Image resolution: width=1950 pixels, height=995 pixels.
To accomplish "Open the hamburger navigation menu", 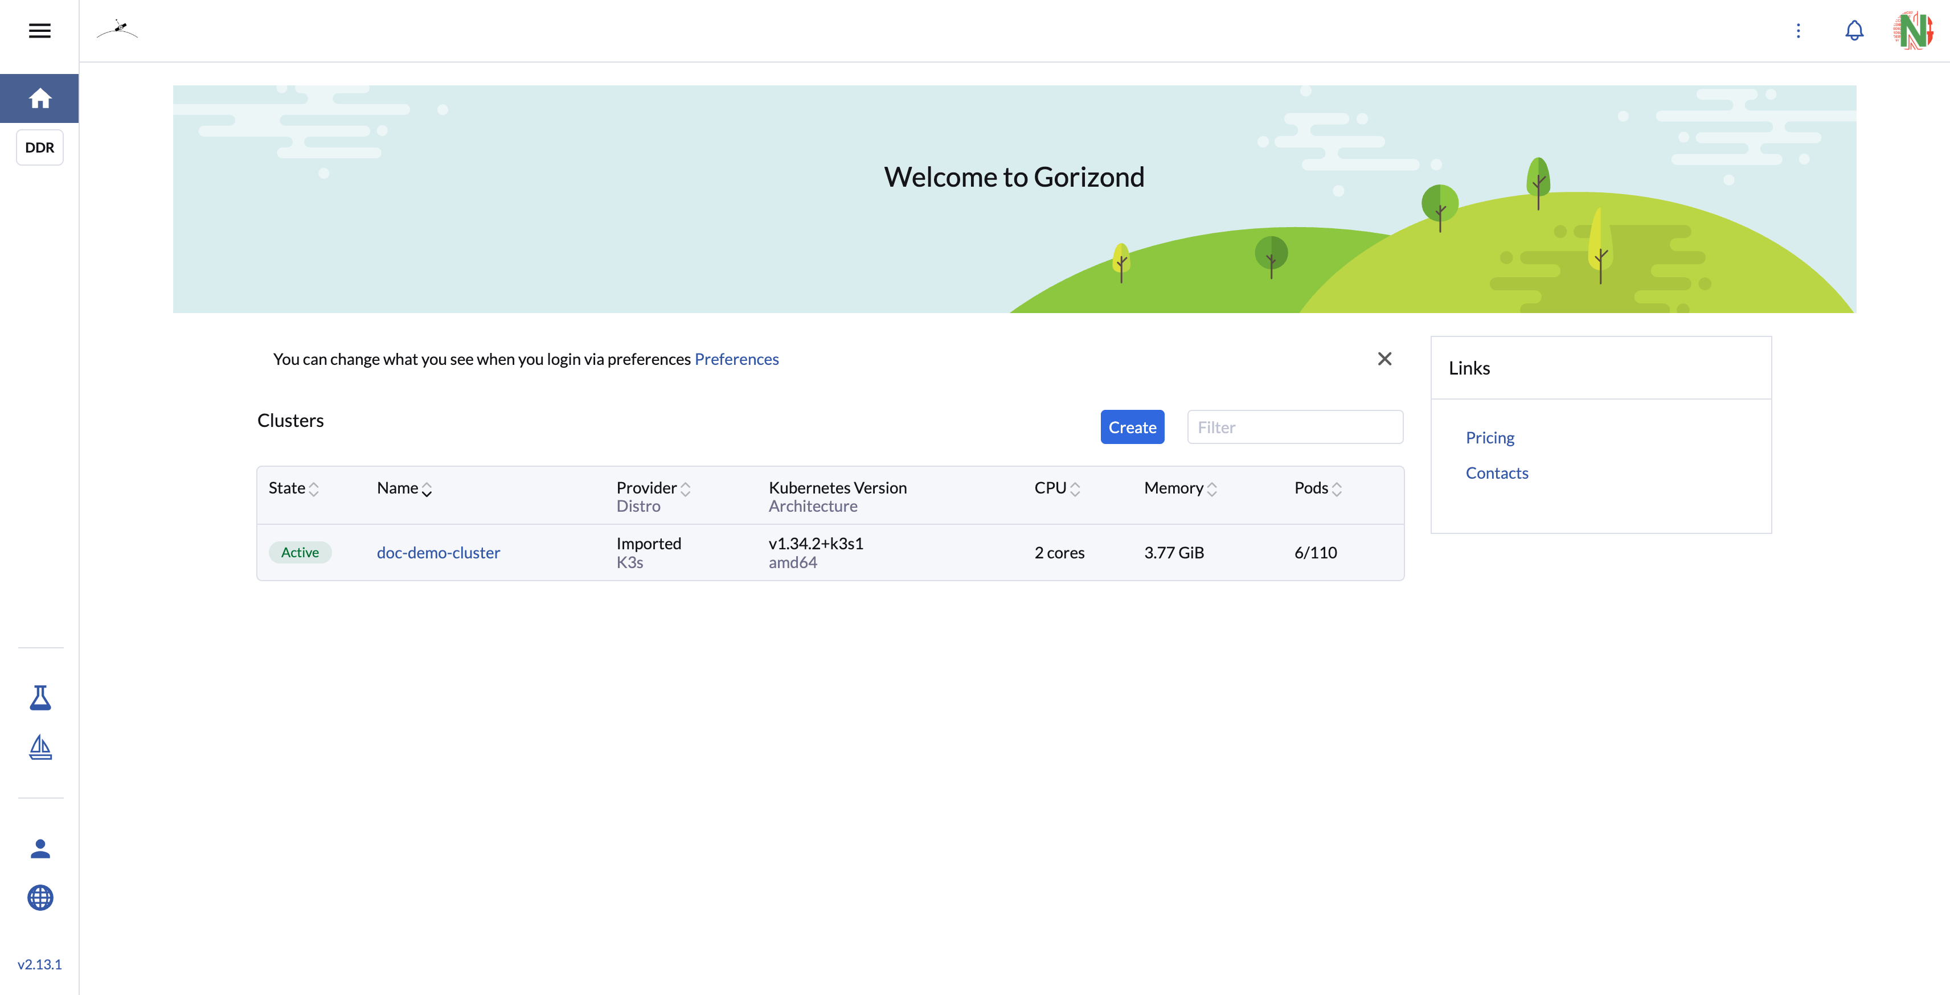I will point(39,31).
